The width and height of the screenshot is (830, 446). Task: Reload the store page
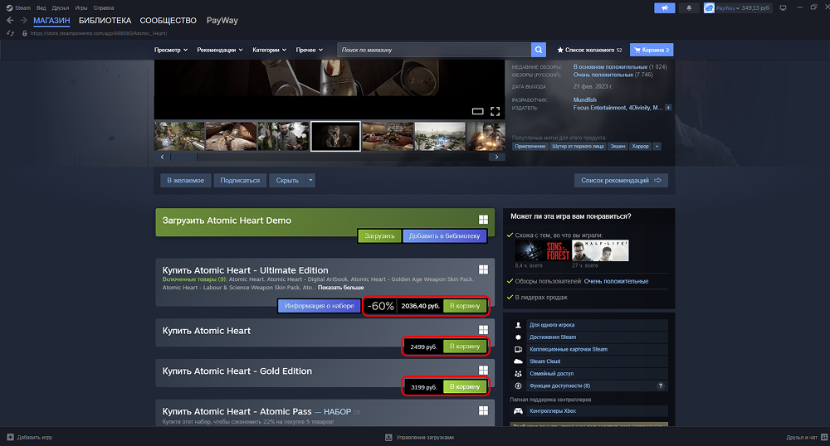(x=10, y=33)
